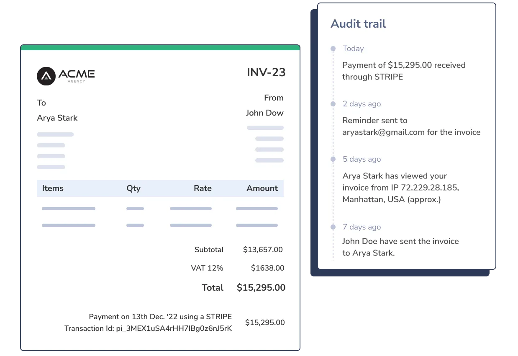Screen dimensions: 518x356
Task: Click the reminder sent audit entry
Action: pyautogui.click(x=411, y=126)
